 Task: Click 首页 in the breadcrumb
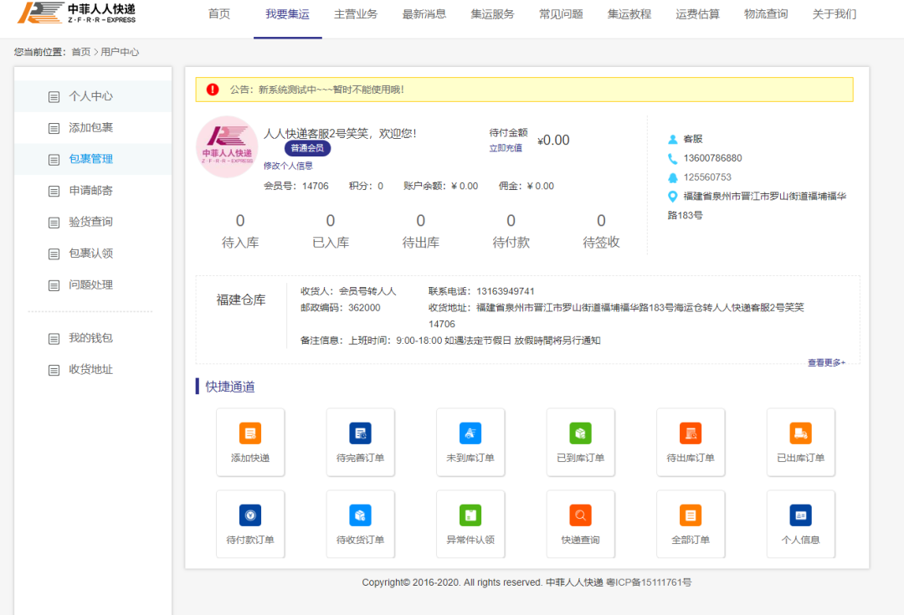(x=80, y=52)
